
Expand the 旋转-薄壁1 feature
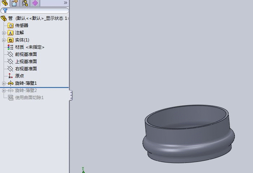pyautogui.click(x=4, y=83)
